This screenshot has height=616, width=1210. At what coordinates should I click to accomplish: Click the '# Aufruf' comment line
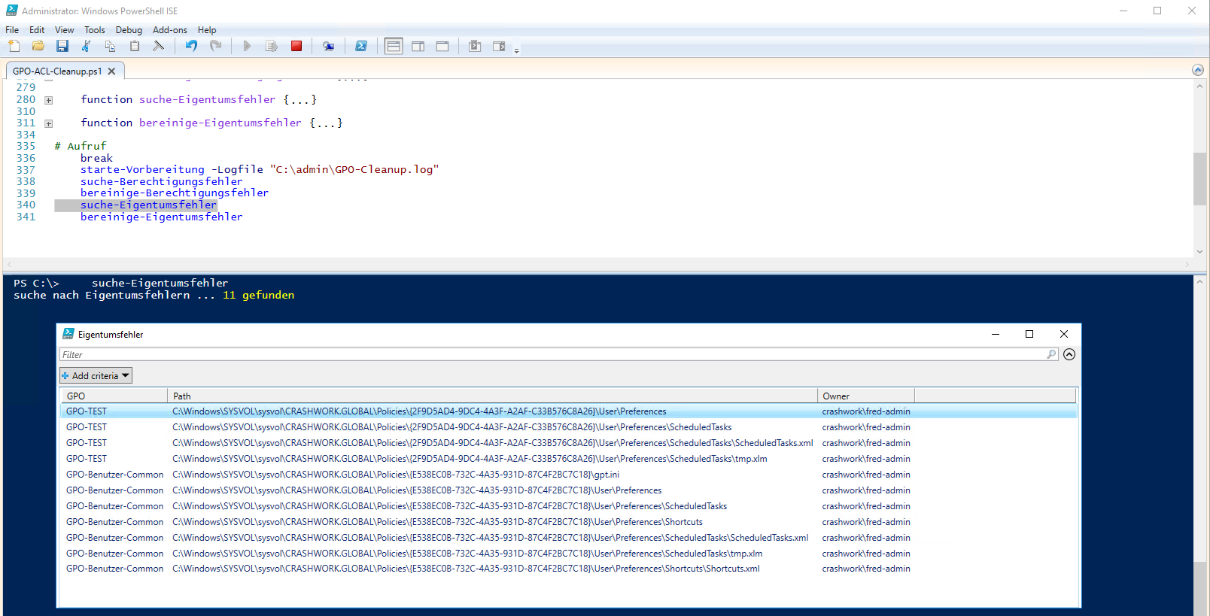point(81,147)
